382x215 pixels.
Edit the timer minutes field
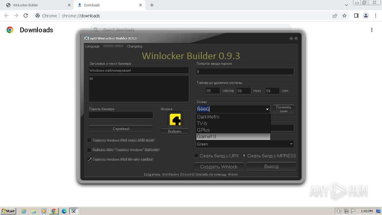[x=244, y=91]
